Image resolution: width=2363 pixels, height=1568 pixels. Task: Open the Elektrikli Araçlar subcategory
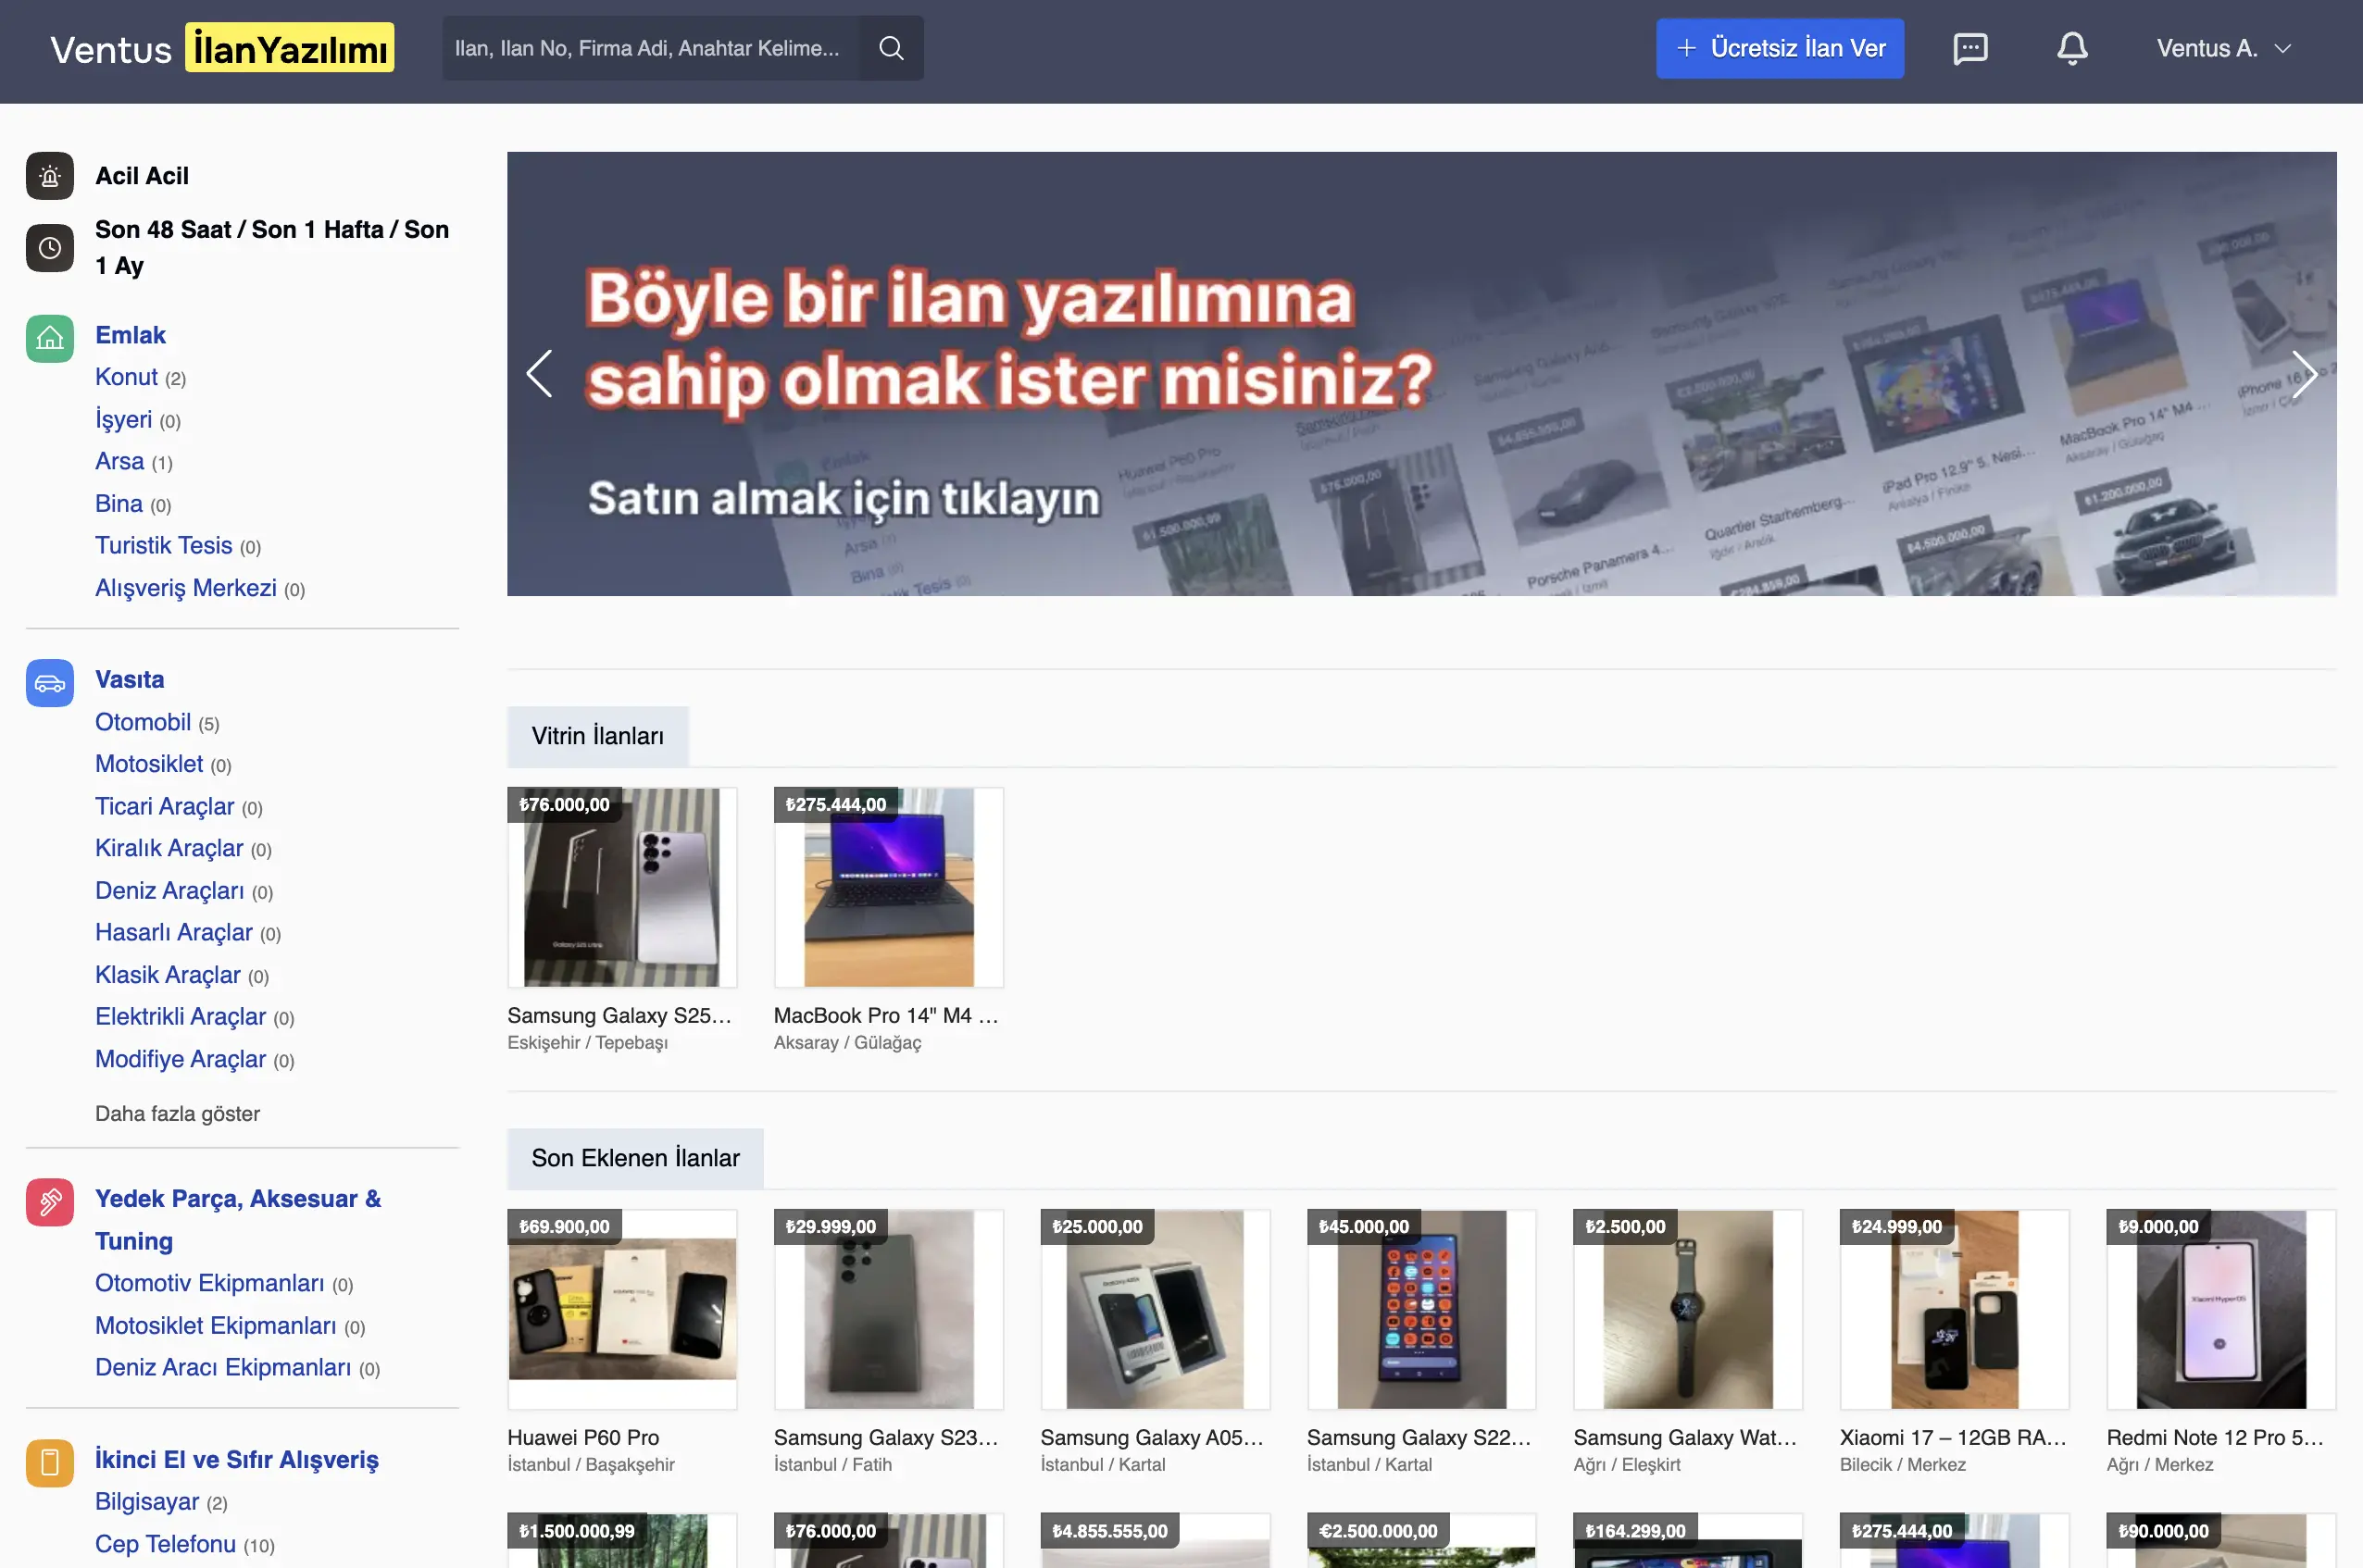[180, 1017]
